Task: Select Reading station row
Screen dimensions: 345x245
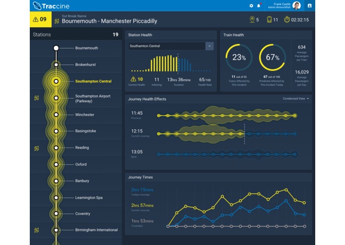Action: [x=76, y=148]
